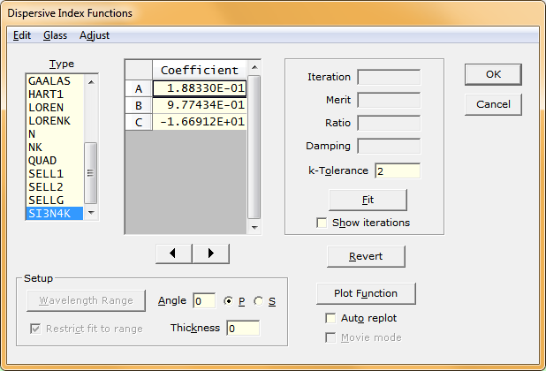The height and width of the screenshot is (371, 546).
Task: Open the Adjust menu
Action: 95,35
